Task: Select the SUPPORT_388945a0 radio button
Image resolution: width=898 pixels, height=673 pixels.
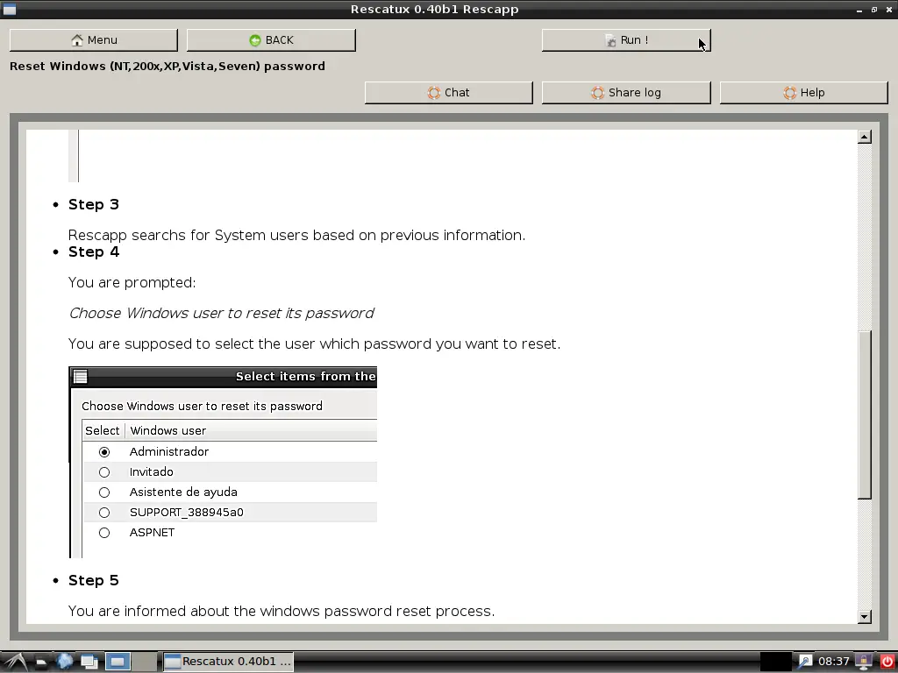Action: point(104,513)
